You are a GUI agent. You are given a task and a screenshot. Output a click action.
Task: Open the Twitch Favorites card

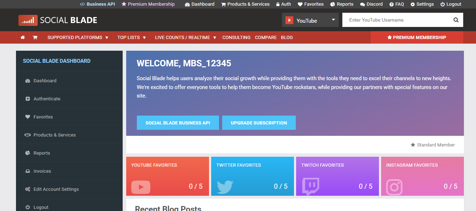point(337,176)
